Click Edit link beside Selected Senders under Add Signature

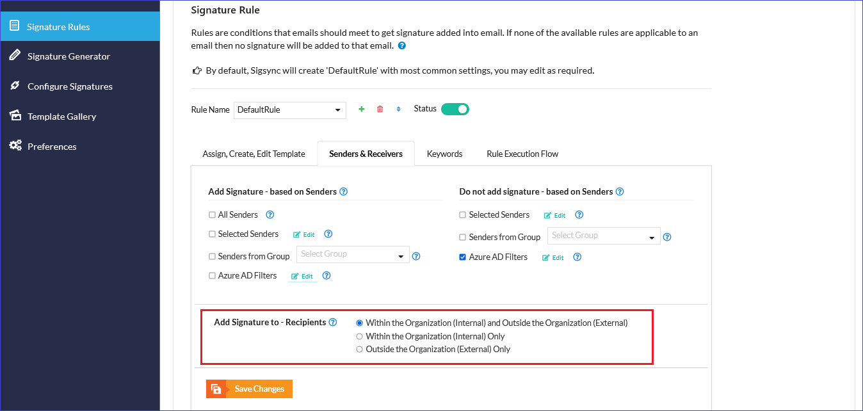click(x=304, y=235)
